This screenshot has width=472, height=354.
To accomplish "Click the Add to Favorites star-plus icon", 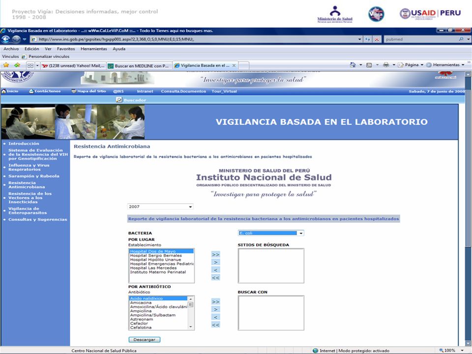I will (x=17, y=65).
